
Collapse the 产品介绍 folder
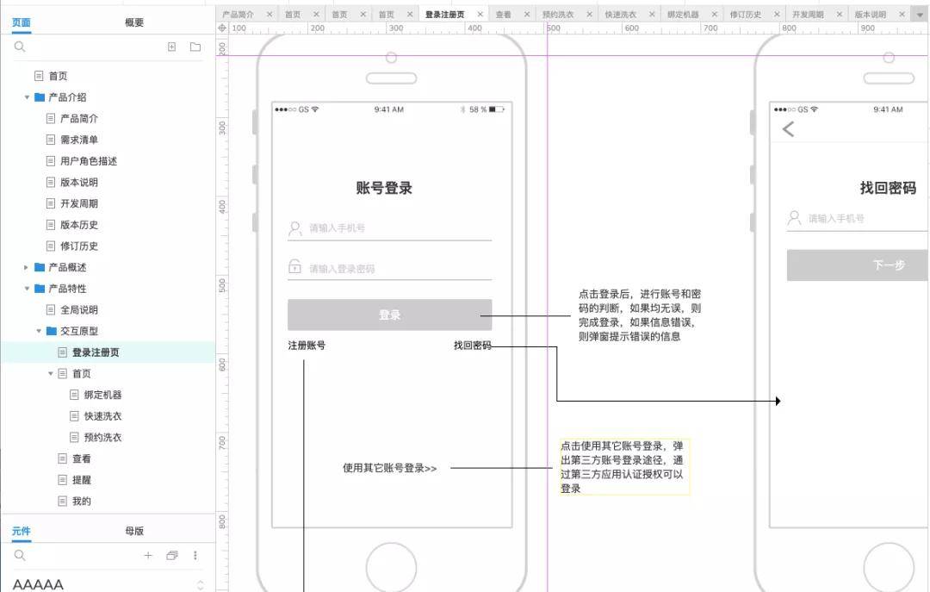coord(27,97)
